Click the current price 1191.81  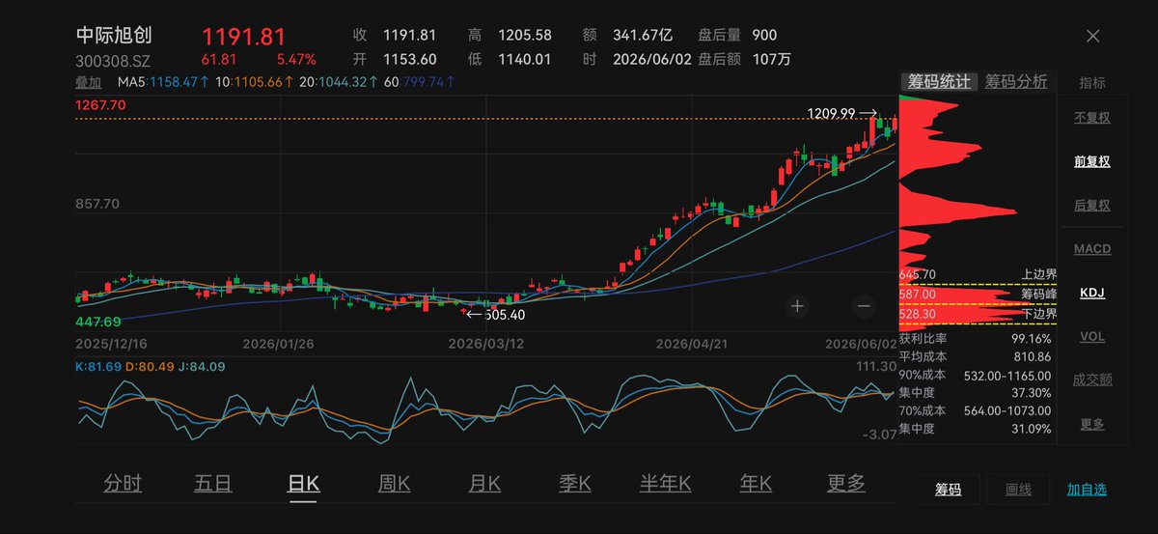(243, 37)
